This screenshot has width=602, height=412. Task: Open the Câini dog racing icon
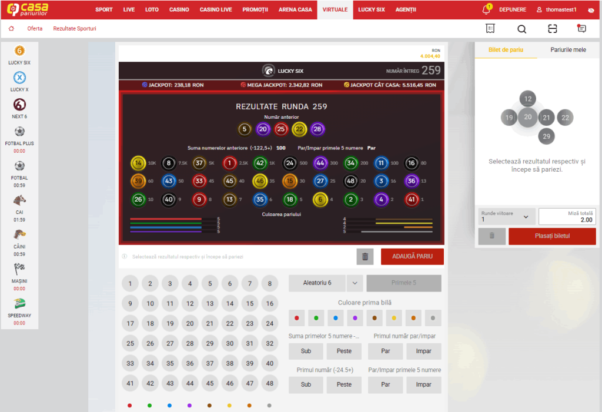click(19, 235)
